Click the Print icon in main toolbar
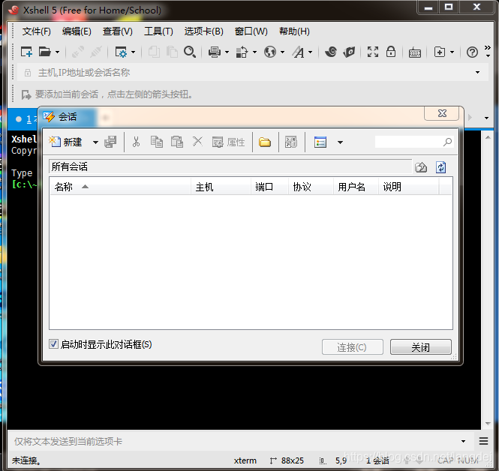 (x=214, y=52)
